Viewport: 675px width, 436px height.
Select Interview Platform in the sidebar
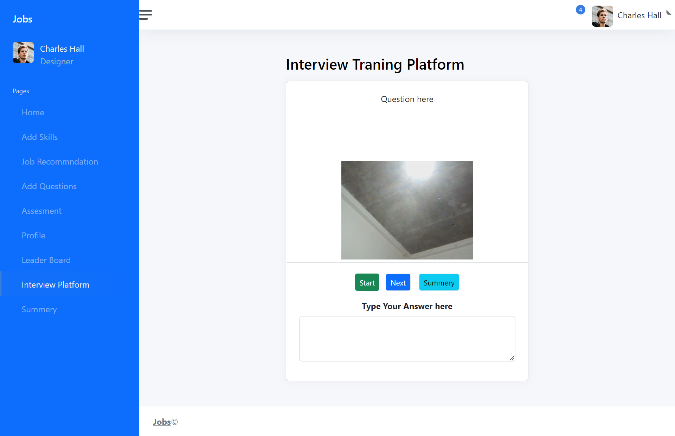click(55, 284)
